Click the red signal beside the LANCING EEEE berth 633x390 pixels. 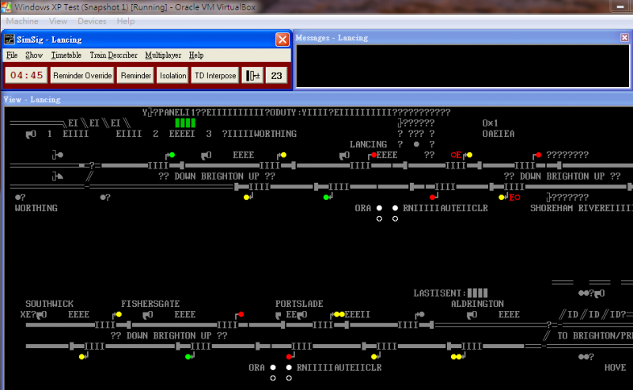coord(373,155)
